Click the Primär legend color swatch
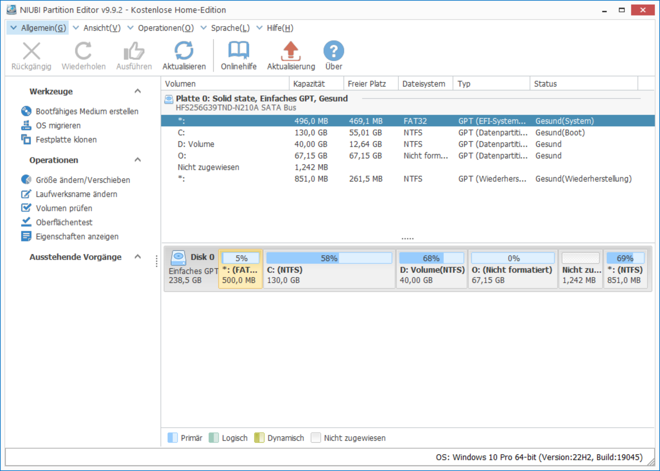 tap(172, 438)
